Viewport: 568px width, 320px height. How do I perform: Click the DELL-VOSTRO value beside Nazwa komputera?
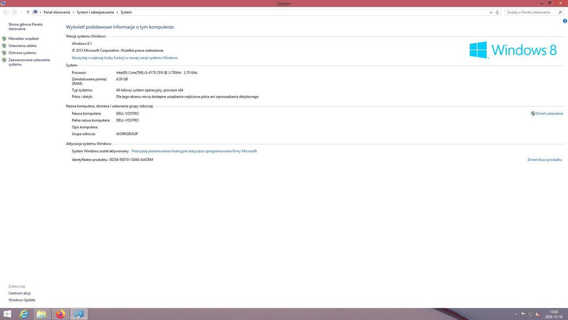pos(127,114)
